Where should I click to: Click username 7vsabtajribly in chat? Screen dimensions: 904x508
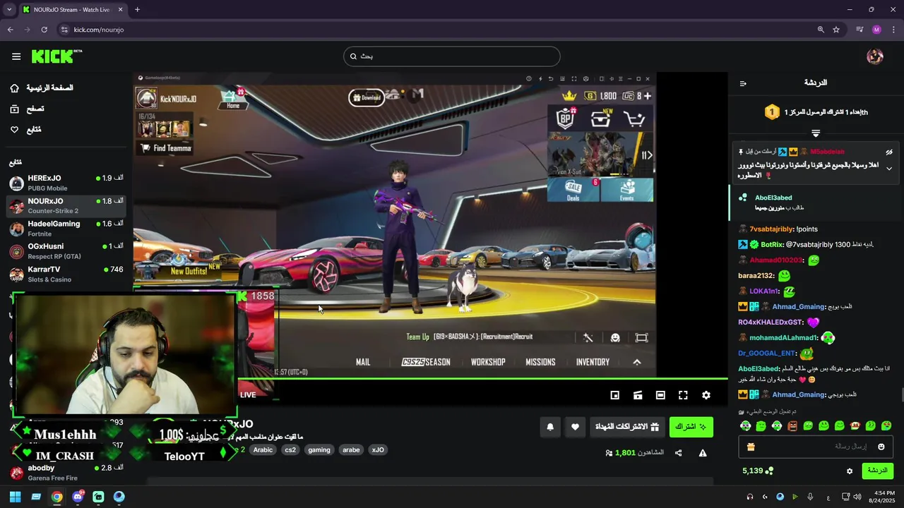tap(771, 229)
